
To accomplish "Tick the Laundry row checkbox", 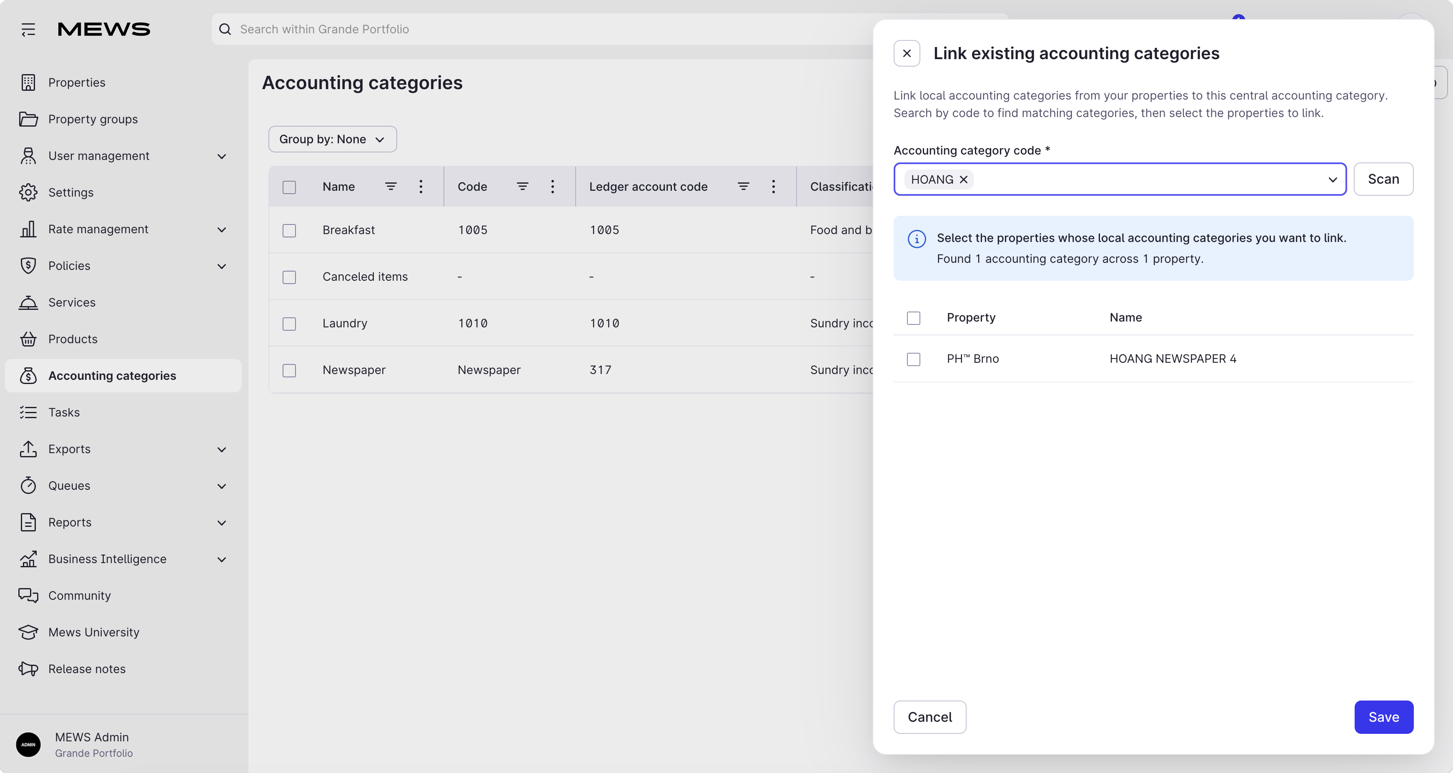I will [x=289, y=324].
